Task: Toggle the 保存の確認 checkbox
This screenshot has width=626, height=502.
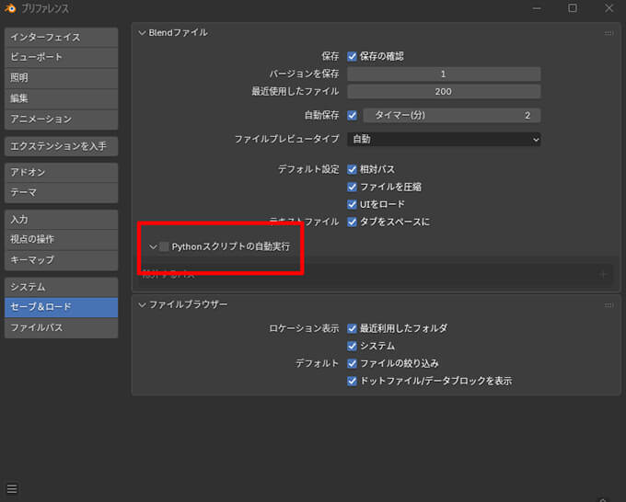Action: tap(352, 56)
